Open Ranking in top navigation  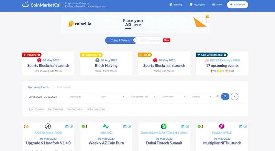pyautogui.click(x=176, y=5)
